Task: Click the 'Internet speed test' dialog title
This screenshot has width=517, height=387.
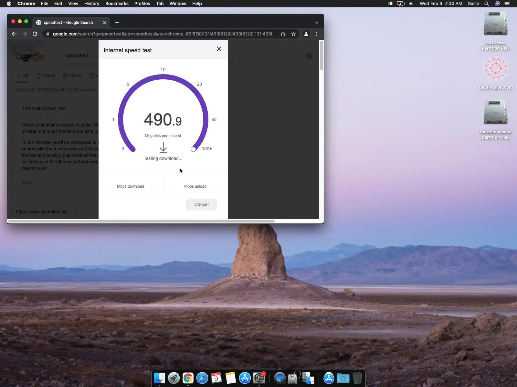Action: [128, 50]
